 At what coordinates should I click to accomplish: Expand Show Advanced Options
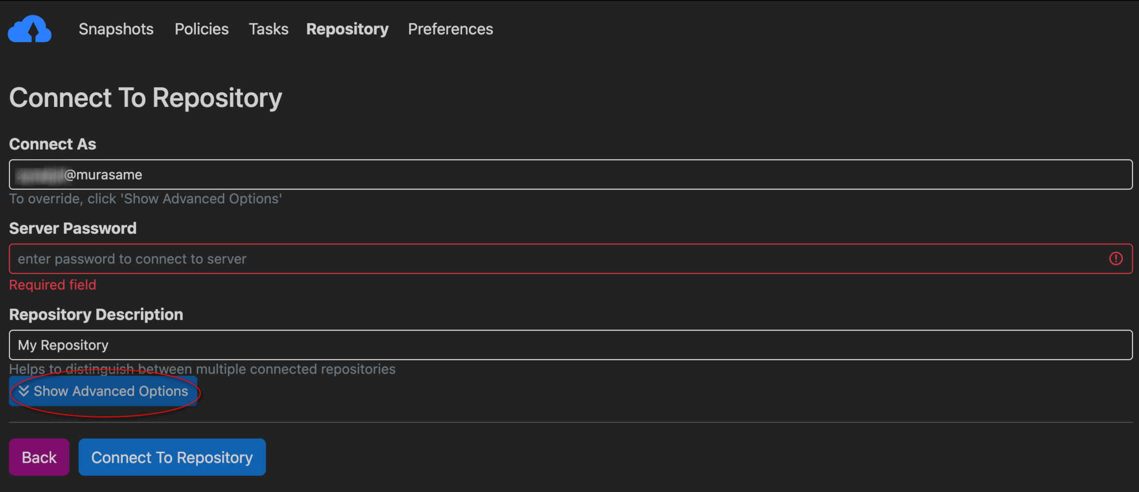[x=110, y=391]
